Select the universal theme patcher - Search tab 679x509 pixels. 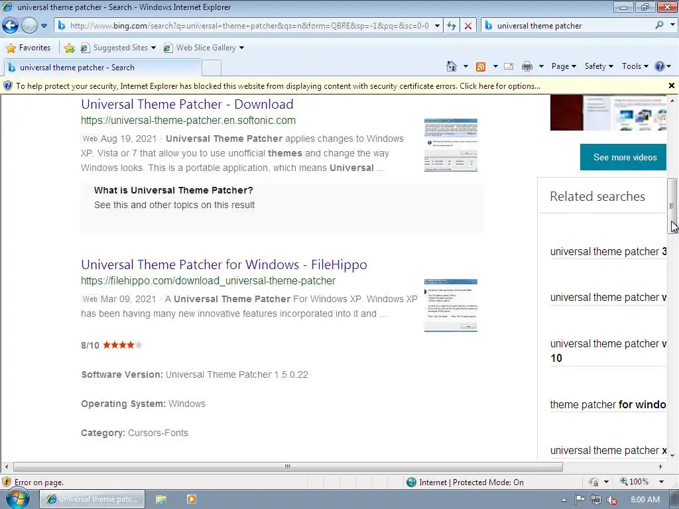(102, 68)
